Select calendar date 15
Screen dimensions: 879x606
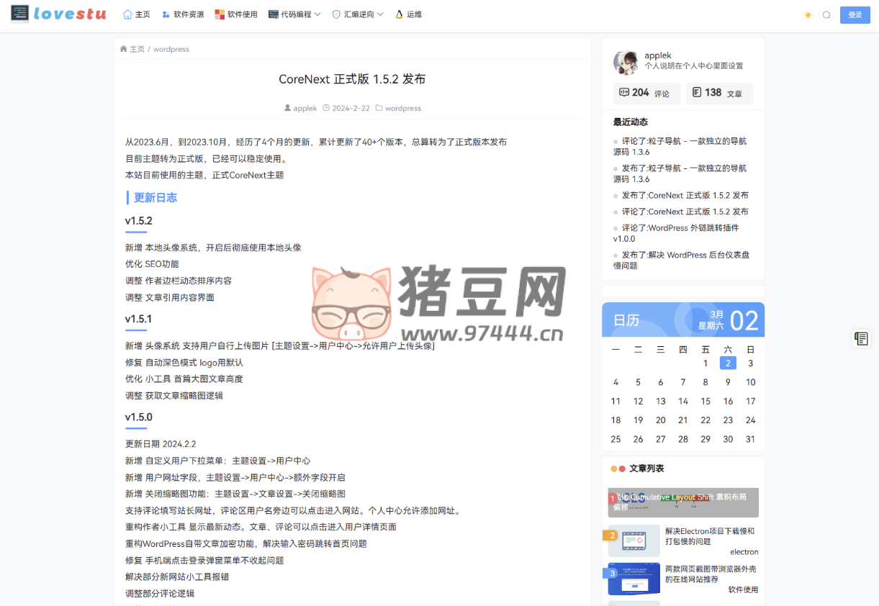[x=706, y=401]
